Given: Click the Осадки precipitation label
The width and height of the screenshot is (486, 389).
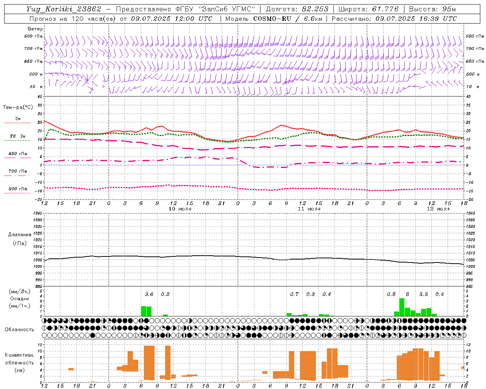Looking at the screenshot, I should tap(20, 299).
